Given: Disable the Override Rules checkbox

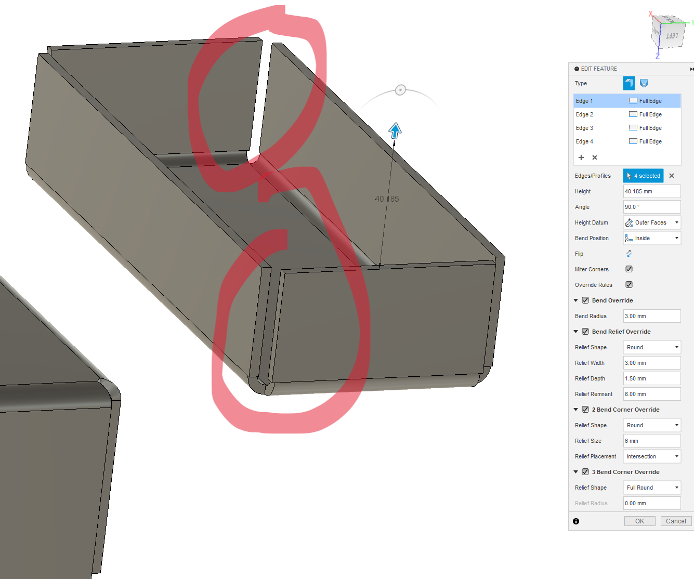Looking at the screenshot, I should [x=628, y=284].
